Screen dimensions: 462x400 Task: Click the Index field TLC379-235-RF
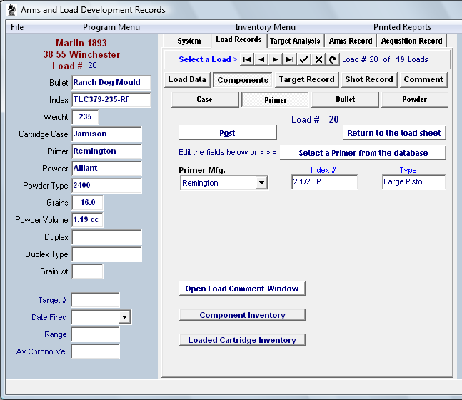[111, 99]
